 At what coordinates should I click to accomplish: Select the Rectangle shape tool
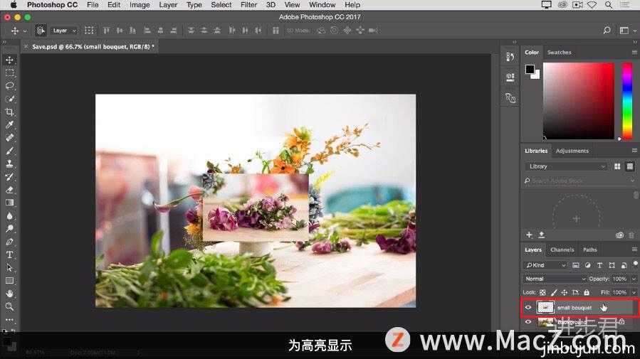[9, 280]
